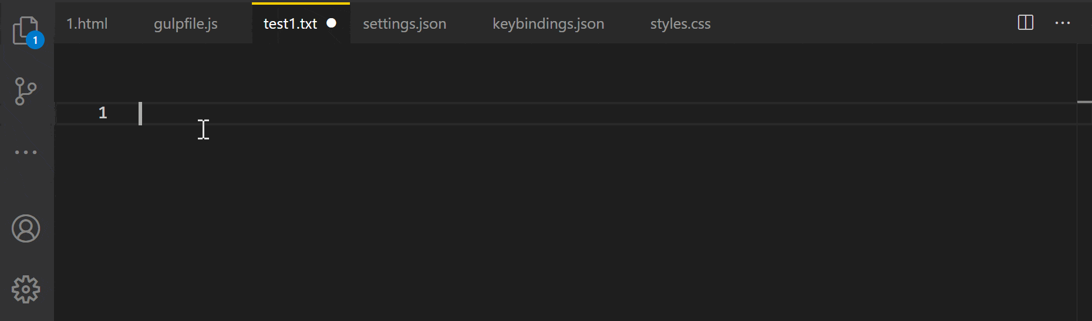Open the Manage gear menu
Viewport: 1092px width, 321px height.
click(26, 289)
